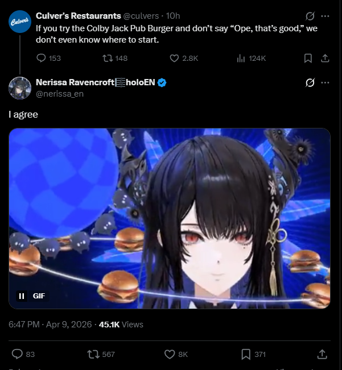Click Grok icon on Nerissa's post
Screen dimensions: 342x370
pyautogui.click(x=310, y=82)
